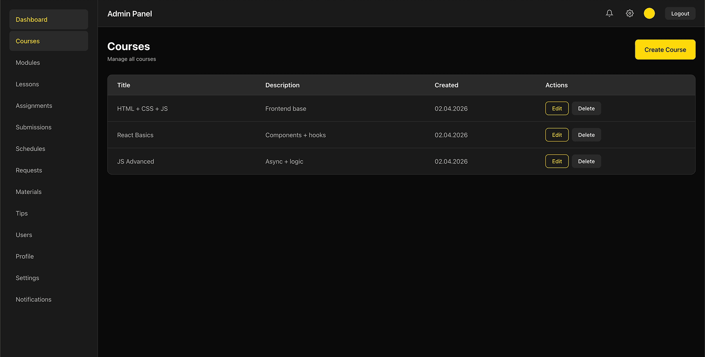The image size is (705, 357).
Task: Open the notifications bell icon
Action: (609, 13)
